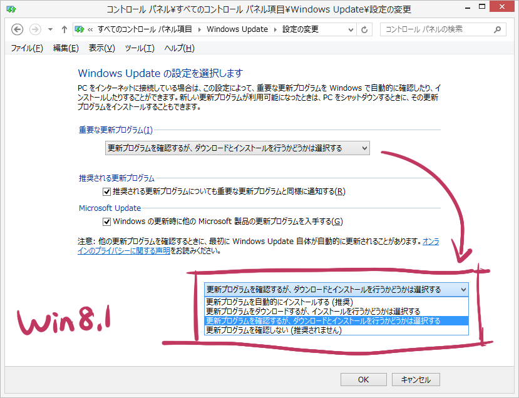Open the 重要な更新プログラム combo box
The width and height of the screenshot is (519, 398).
point(237,148)
